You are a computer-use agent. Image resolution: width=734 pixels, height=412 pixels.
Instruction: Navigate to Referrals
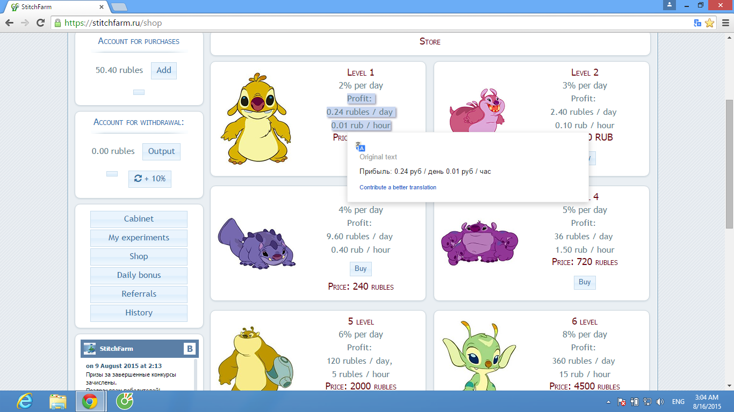139,294
